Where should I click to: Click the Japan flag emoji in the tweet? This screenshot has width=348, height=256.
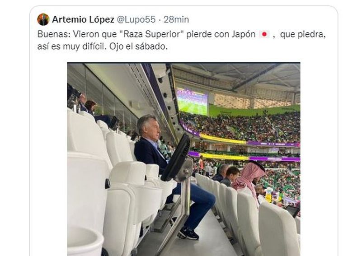pyautogui.click(x=264, y=34)
